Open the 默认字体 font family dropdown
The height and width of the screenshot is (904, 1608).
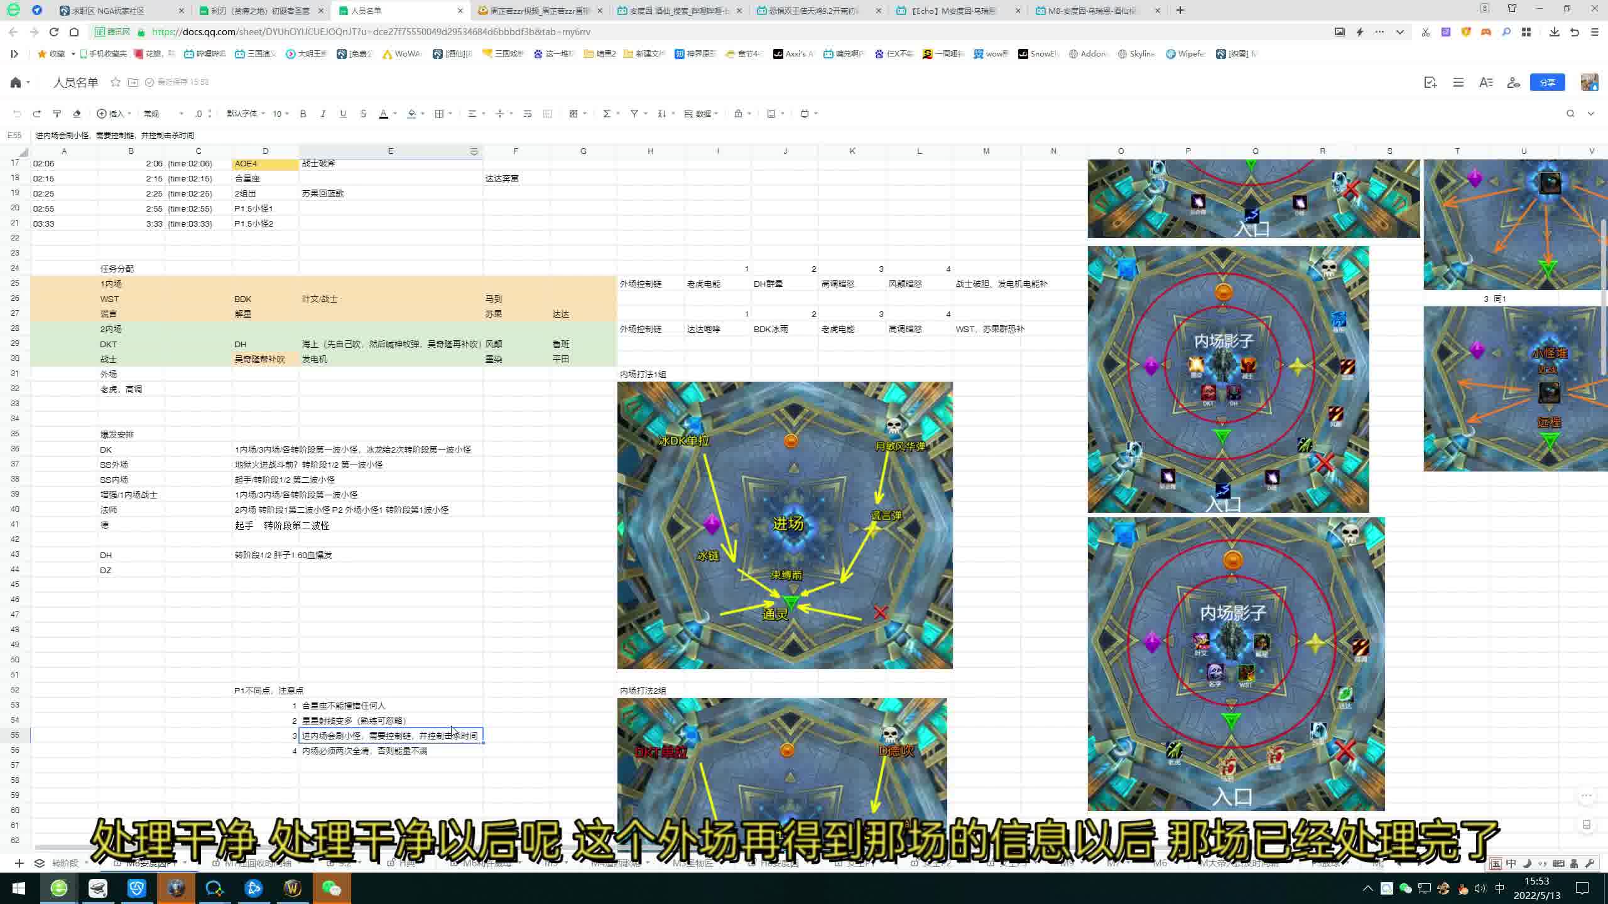(246, 114)
